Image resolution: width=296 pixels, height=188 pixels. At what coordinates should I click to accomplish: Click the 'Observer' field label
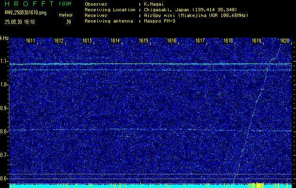[96, 4]
